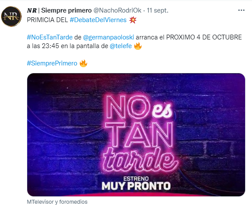The image size is (252, 205).
Task: Click the fire emoji after #SiemprePrimero
Action: click(83, 63)
